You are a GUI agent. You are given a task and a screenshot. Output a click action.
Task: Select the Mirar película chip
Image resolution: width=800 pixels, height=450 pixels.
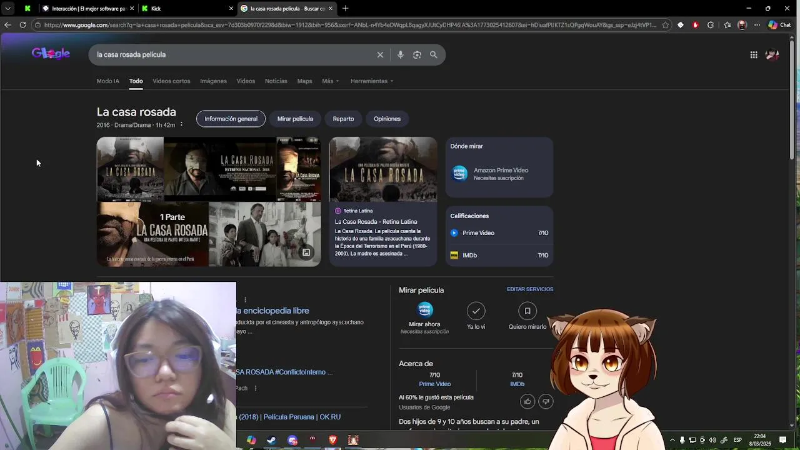pyautogui.click(x=295, y=119)
